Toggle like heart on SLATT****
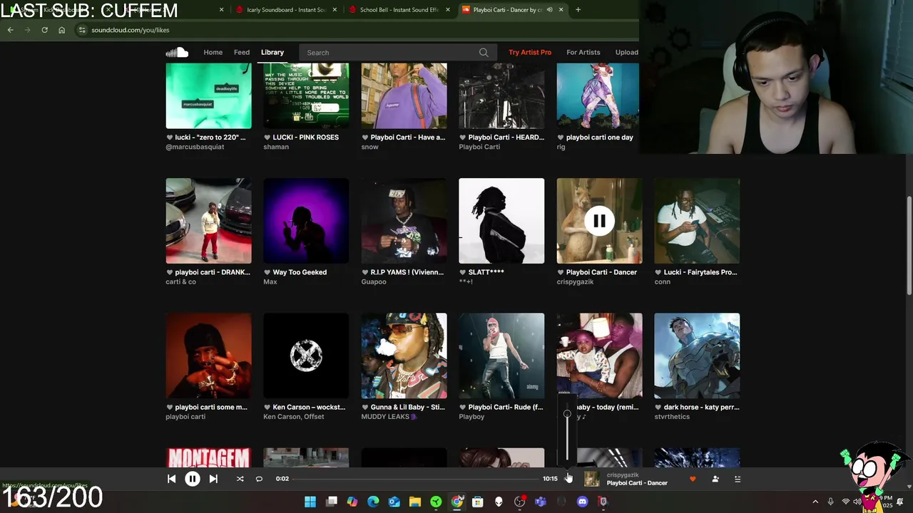Viewport: 913px width, 513px height. [x=463, y=272]
